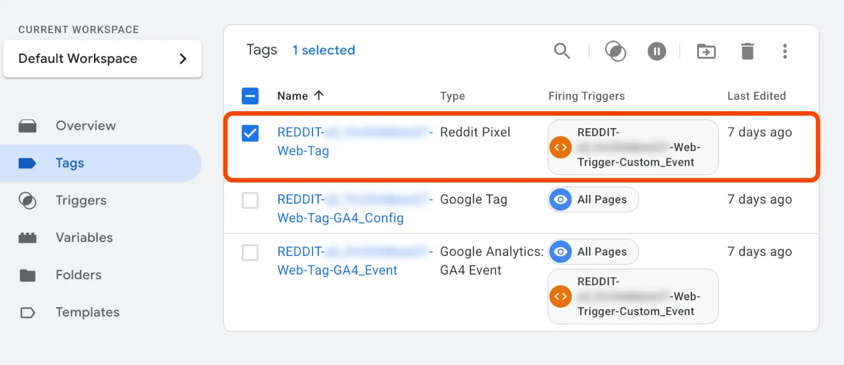Click the 1 selected counter text
This screenshot has height=365, width=844.
[324, 50]
